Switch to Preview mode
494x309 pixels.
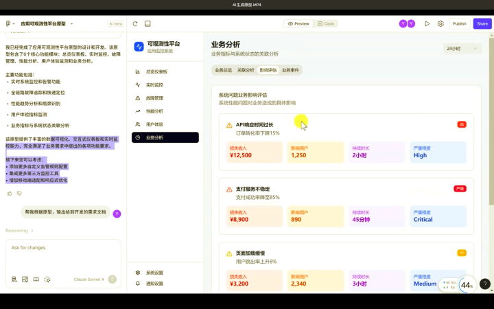coord(298,23)
